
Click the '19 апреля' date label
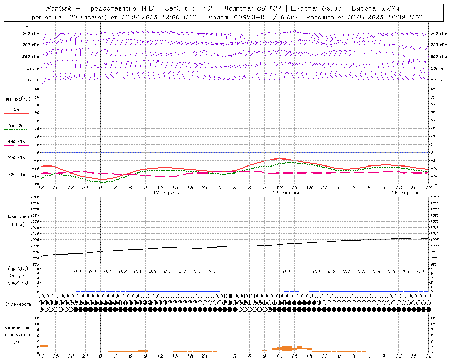click(x=405, y=193)
